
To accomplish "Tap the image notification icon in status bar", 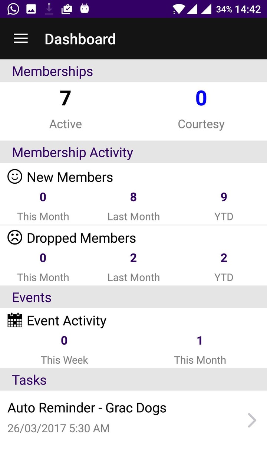I will 31,9.
